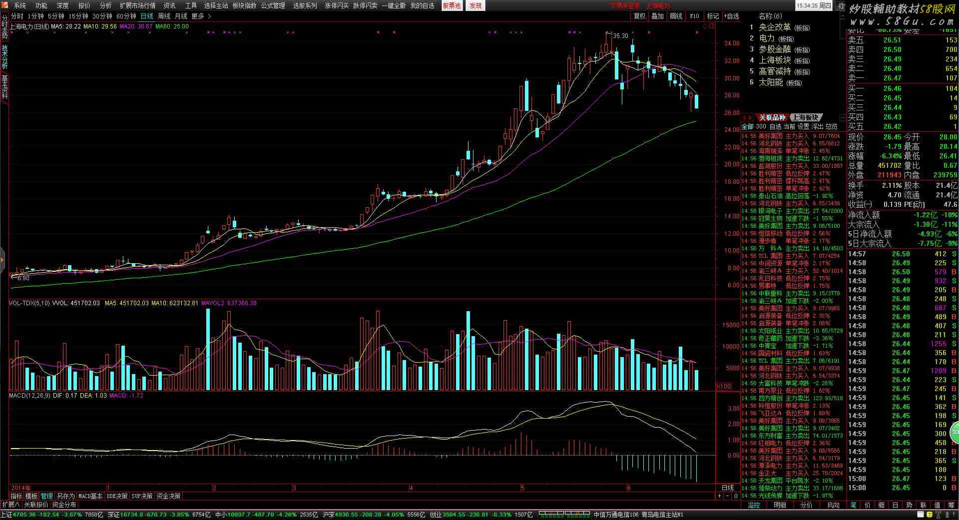This screenshot has height=520, width=959.
Task: Click the 叠加 overlay button
Action: pyautogui.click(x=657, y=16)
